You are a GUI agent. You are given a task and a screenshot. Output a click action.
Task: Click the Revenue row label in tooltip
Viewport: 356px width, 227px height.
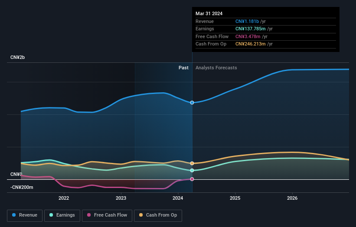tap(205, 21)
